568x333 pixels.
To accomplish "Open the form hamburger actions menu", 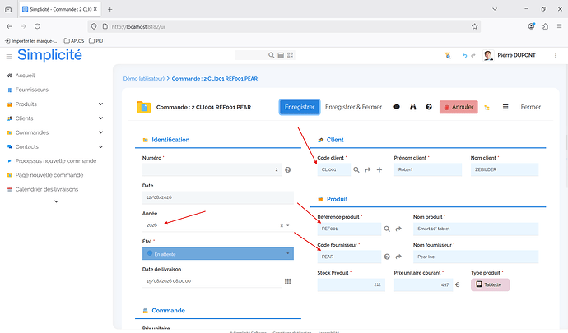I will (505, 107).
